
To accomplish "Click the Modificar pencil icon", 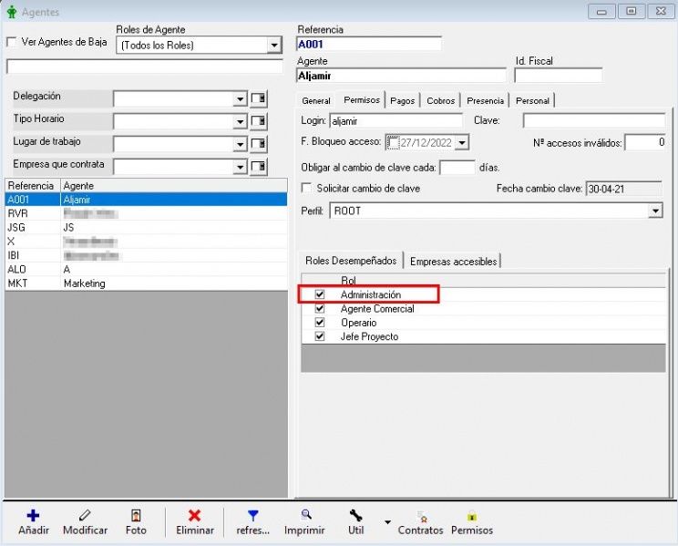I will tap(85, 516).
